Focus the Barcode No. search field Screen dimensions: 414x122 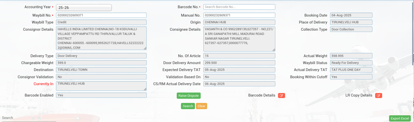239,7
